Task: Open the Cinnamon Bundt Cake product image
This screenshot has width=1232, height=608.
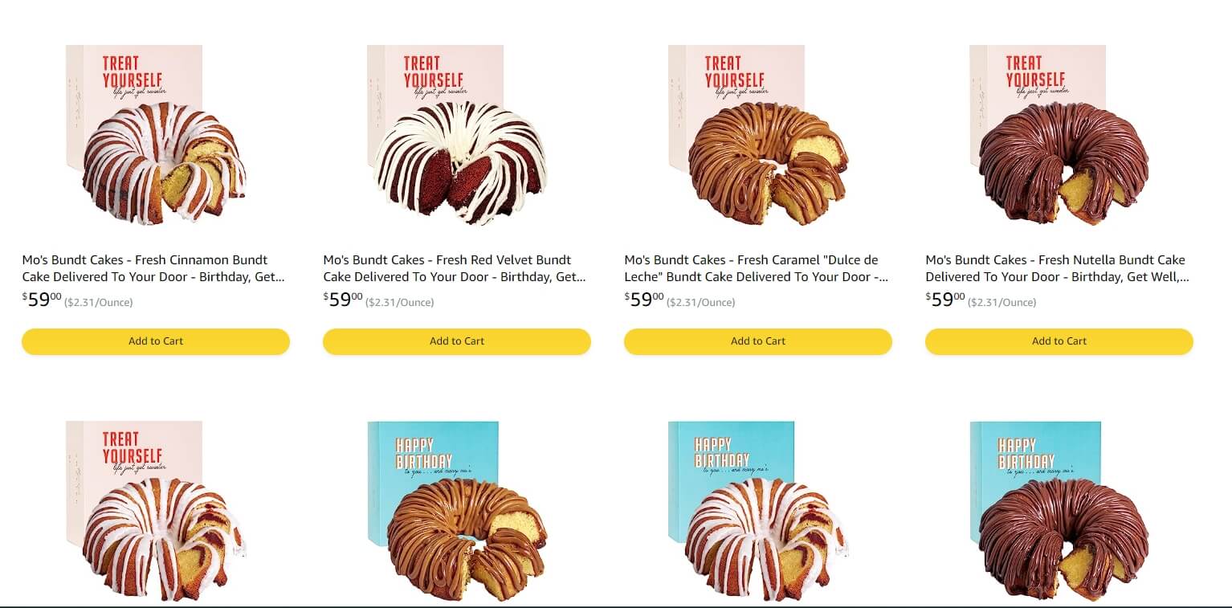Action: pyautogui.click(x=156, y=135)
